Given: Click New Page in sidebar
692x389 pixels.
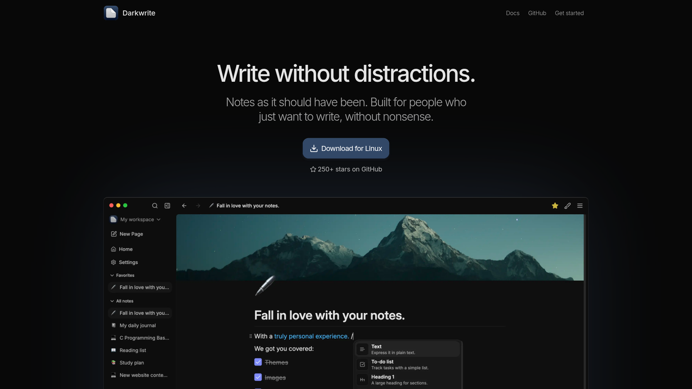Looking at the screenshot, I should [x=127, y=234].
